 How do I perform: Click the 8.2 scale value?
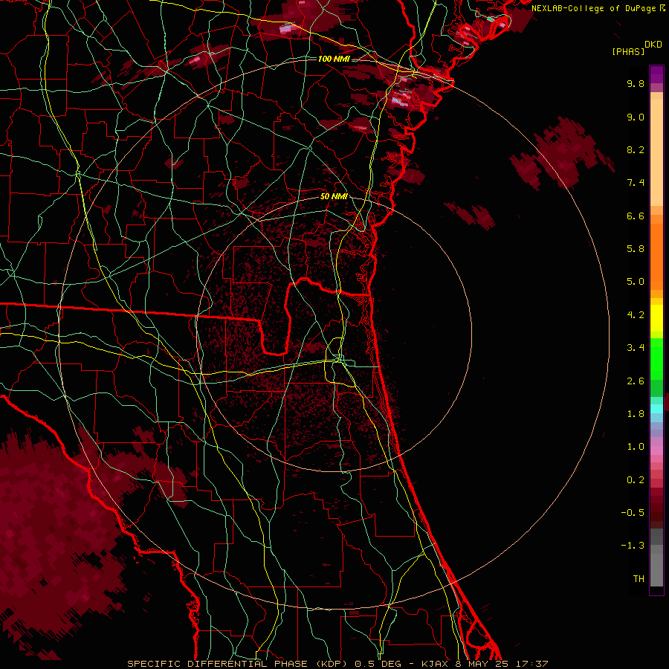pos(636,149)
